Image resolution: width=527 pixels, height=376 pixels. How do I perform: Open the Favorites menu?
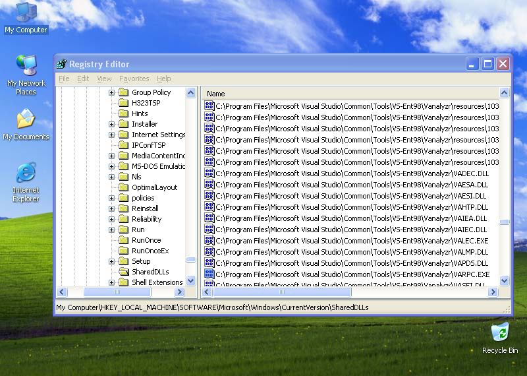(x=134, y=78)
